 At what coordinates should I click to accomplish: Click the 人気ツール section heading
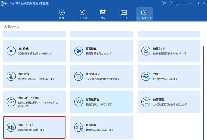(x=11, y=27)
